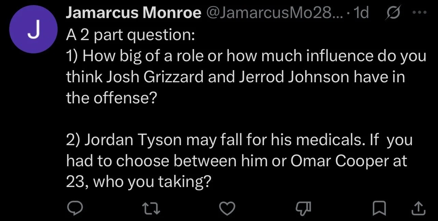The height and width of the screenshot is (221, 438).
Task: Click the 'A 2 part question:' text
Action: point(130,35)
